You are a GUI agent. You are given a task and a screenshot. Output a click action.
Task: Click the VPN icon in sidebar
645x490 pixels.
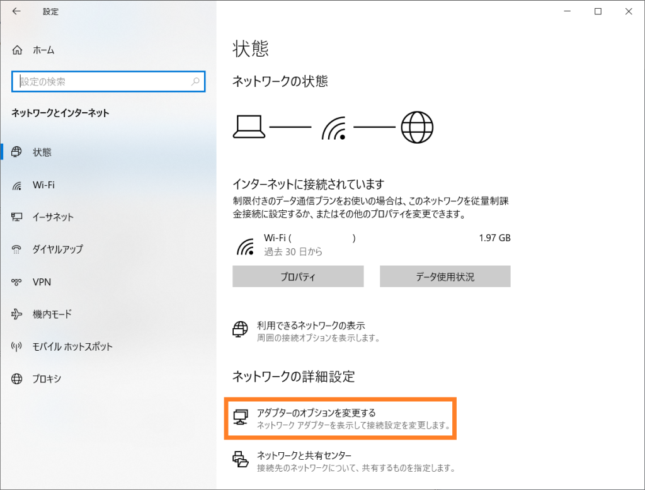click(x=16, y=282)
